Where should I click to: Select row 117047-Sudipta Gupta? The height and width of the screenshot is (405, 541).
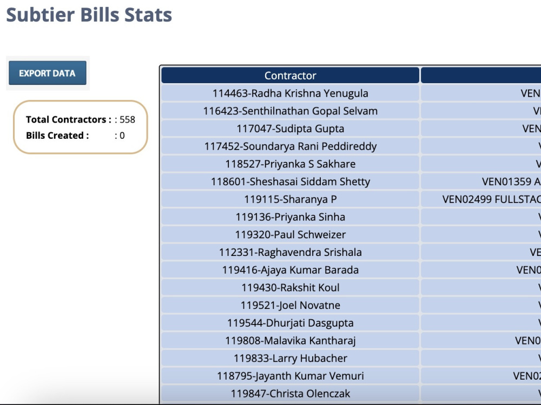point(290,129)
